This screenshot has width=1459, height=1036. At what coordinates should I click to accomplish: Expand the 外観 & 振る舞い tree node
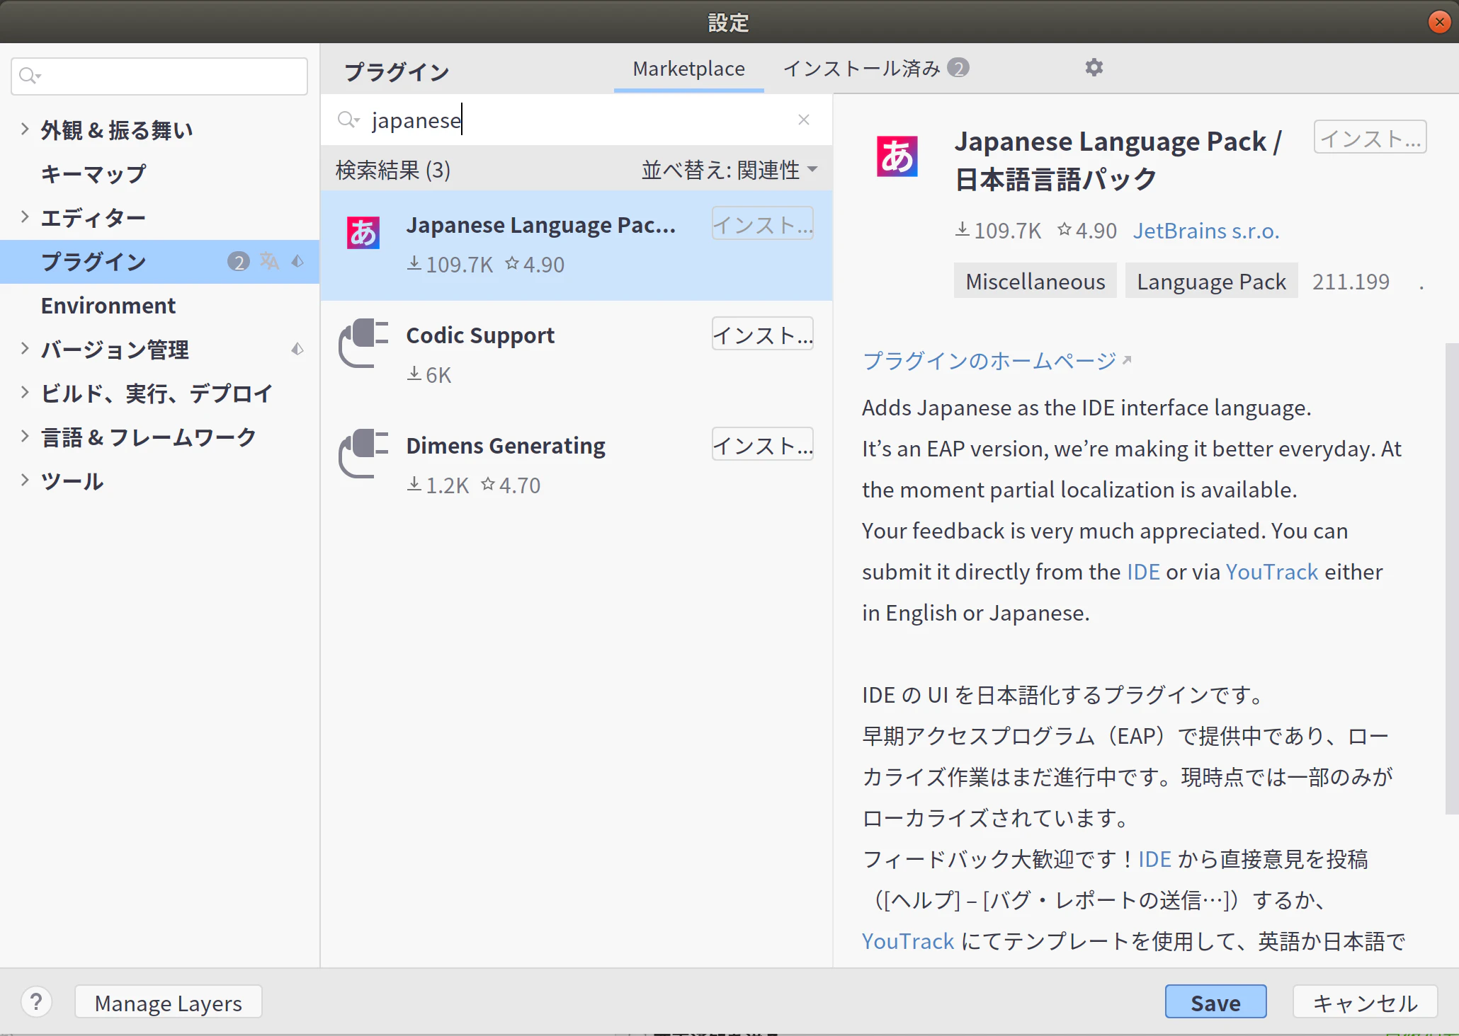[x=25, y=129]
